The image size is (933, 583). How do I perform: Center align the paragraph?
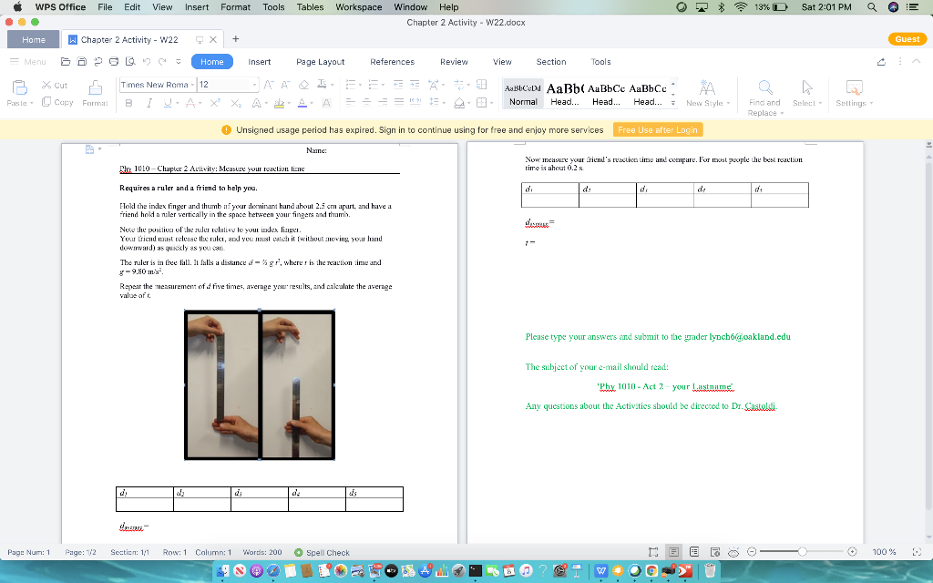(366, 102)
